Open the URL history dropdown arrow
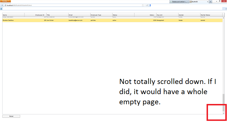Viewport: 227px width, 122px height. (x=145, y=5)
